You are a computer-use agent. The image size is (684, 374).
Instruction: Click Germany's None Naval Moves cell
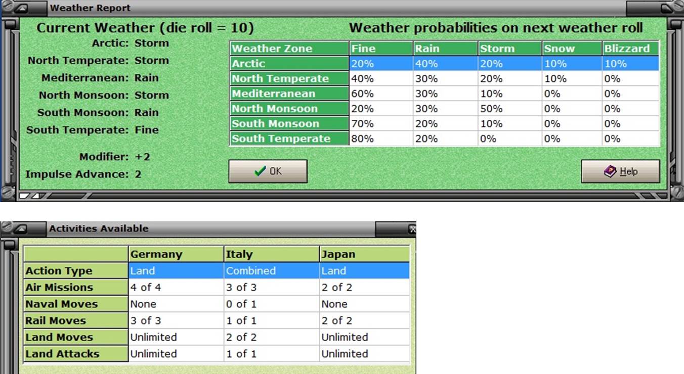point(176,304)
